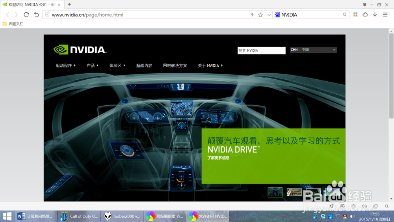Bookmark this page with the star icon

260,15
